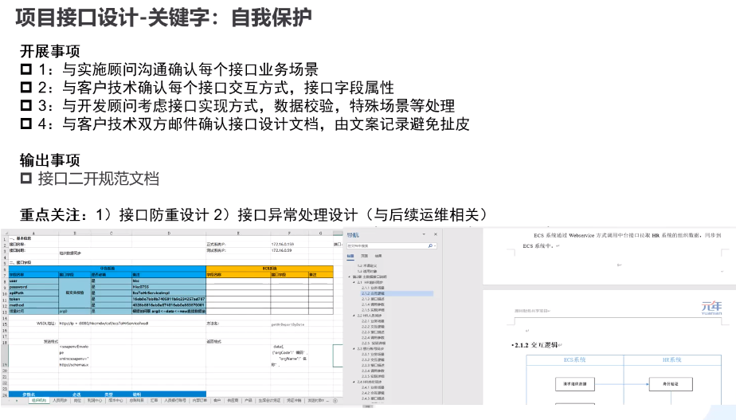Select the 2.1.1 heading in the navigation tree
This screenshot has height=420, width=736.
click(373, 288)
